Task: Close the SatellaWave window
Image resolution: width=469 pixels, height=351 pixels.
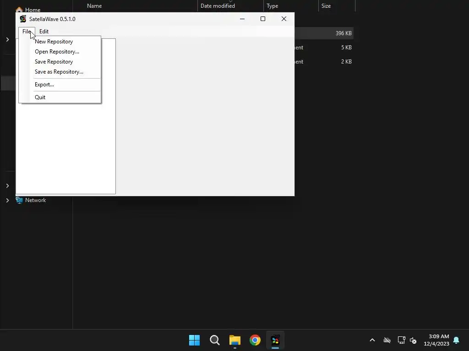Action: pos(284,19)
